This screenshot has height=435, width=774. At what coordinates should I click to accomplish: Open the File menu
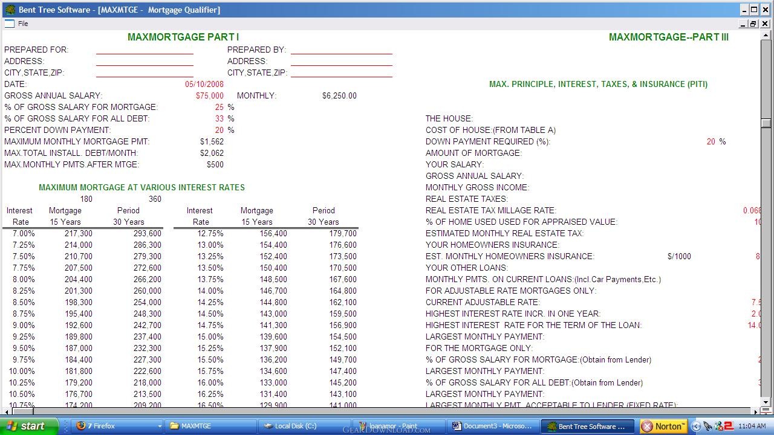(23, 24)
